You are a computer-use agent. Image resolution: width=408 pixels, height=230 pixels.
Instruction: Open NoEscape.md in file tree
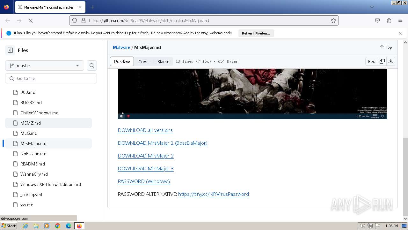48,154
